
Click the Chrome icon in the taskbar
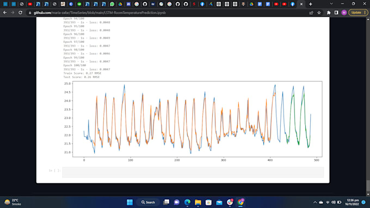240,202
